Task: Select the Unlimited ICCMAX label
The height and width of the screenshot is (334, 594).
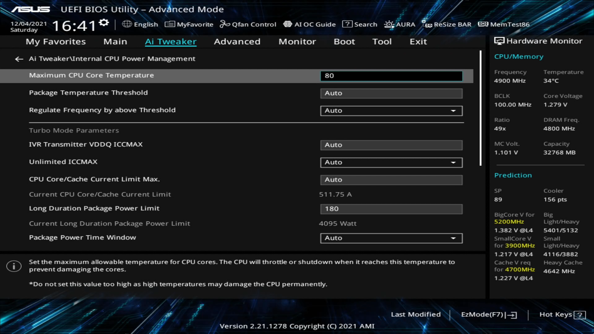Action: [63, 162]
